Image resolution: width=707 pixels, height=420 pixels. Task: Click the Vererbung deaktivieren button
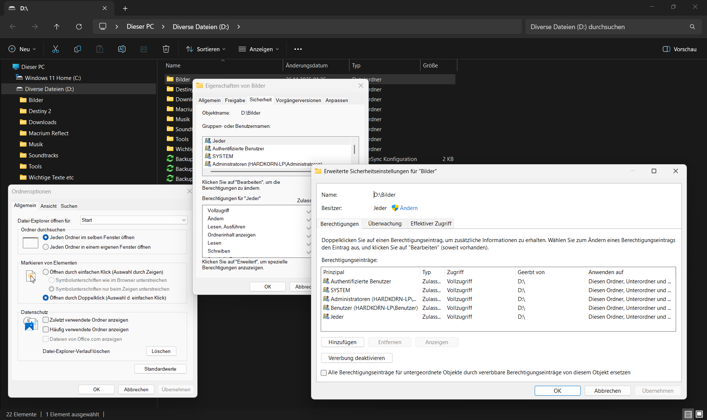click(x=356, y=358)
